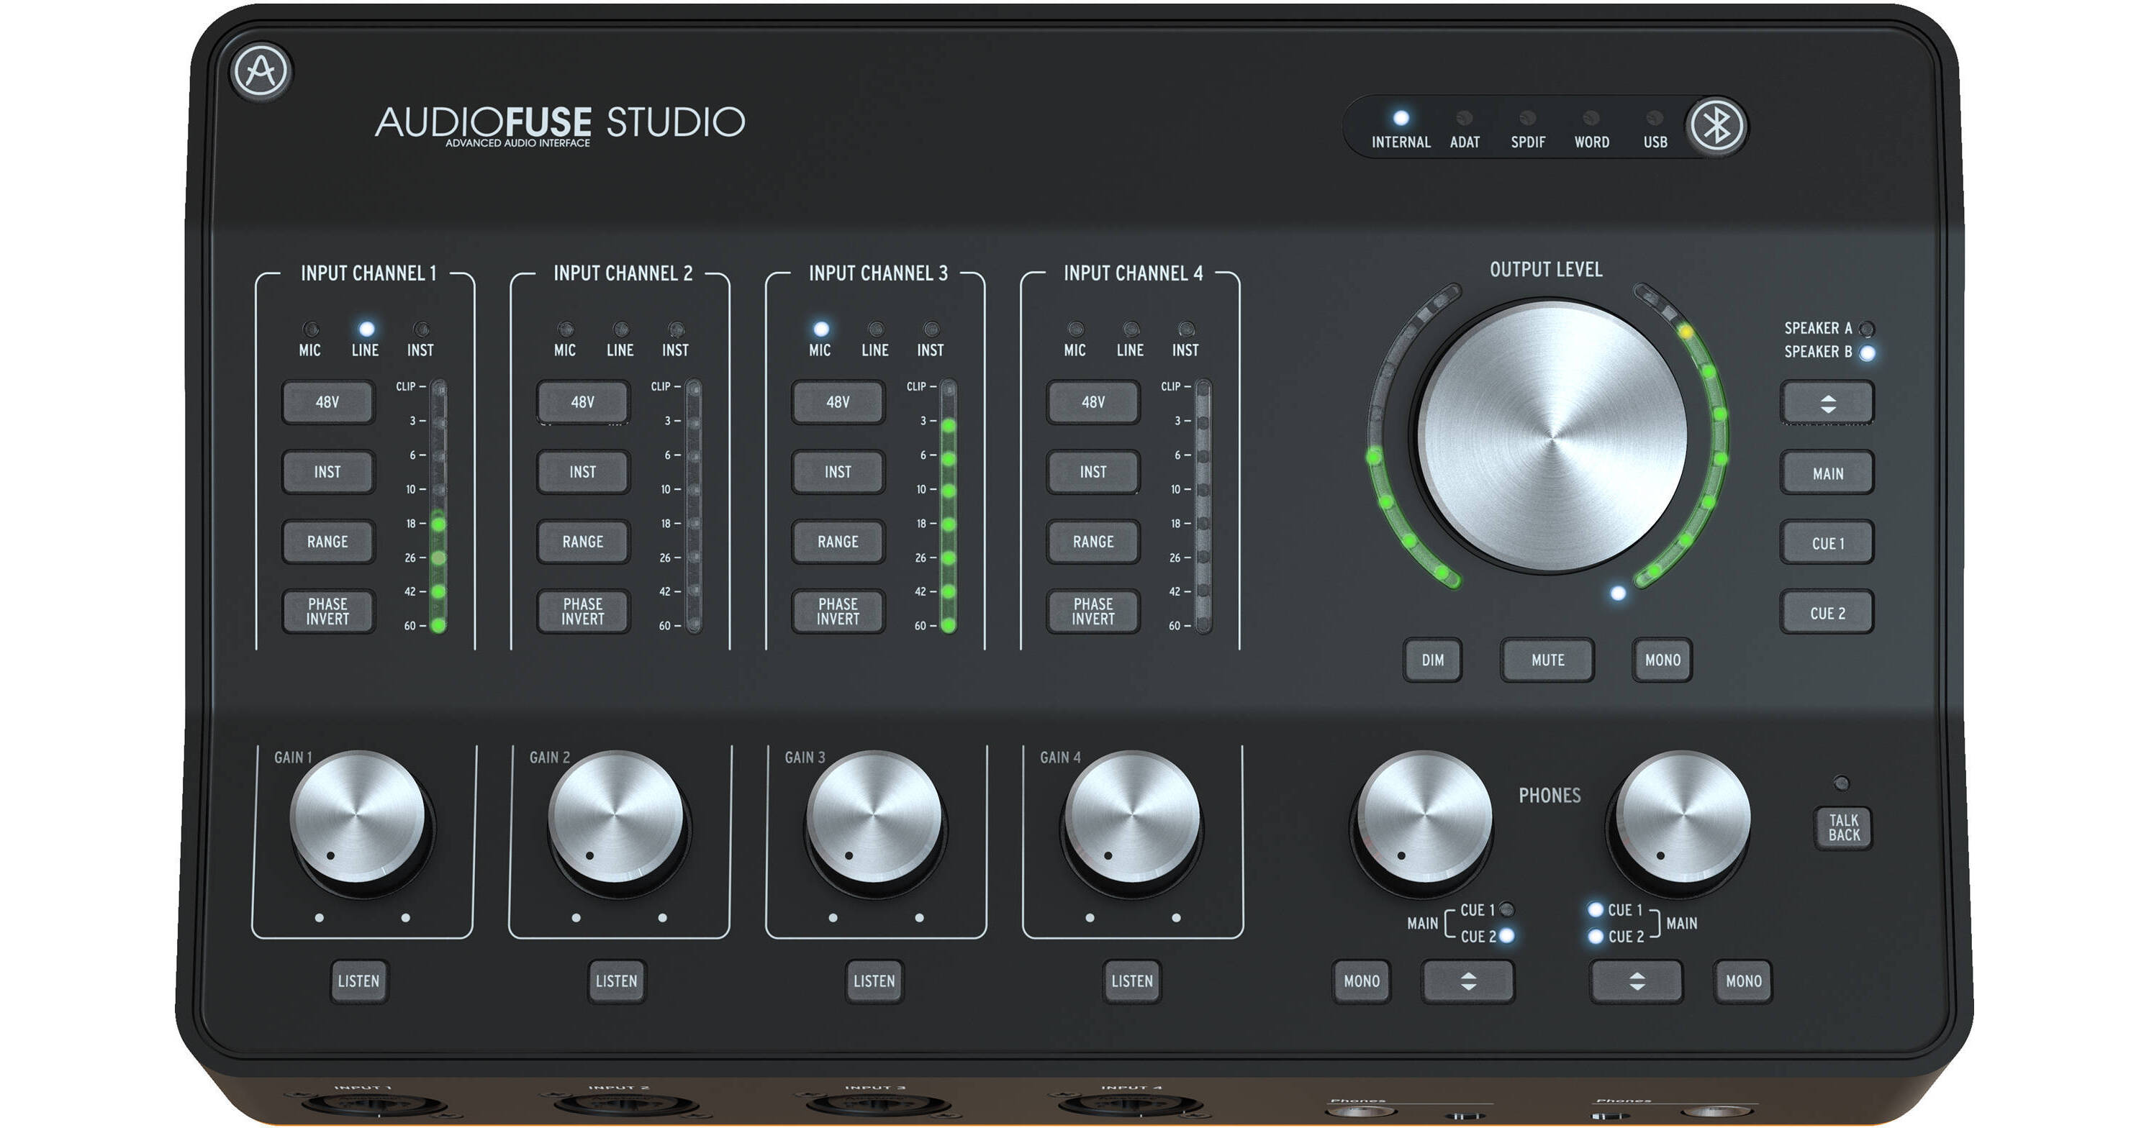Viewport: 2149px width, 1128px height.
Task: Switch Input Channel 2 to INST mode
Action: coord(582,472)
